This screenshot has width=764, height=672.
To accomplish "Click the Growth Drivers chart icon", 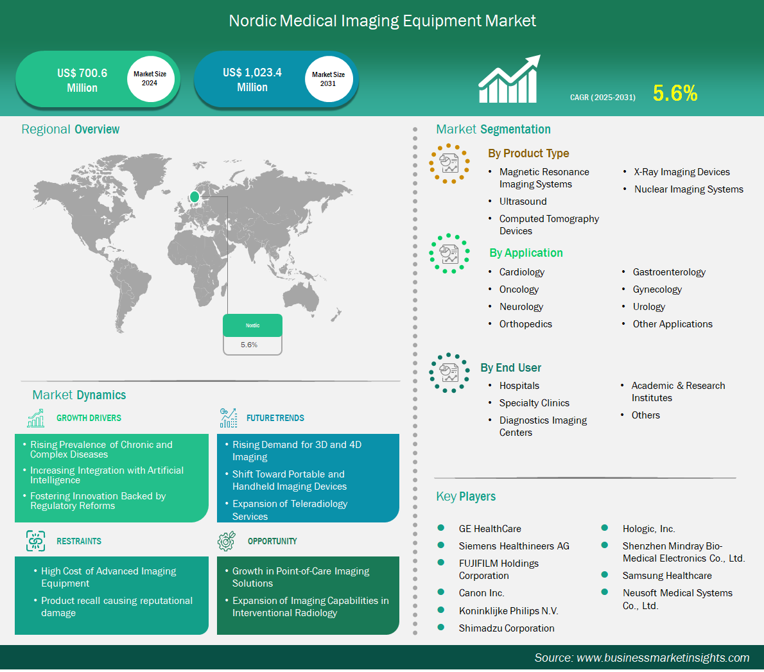I will click(x=36, y=418).
